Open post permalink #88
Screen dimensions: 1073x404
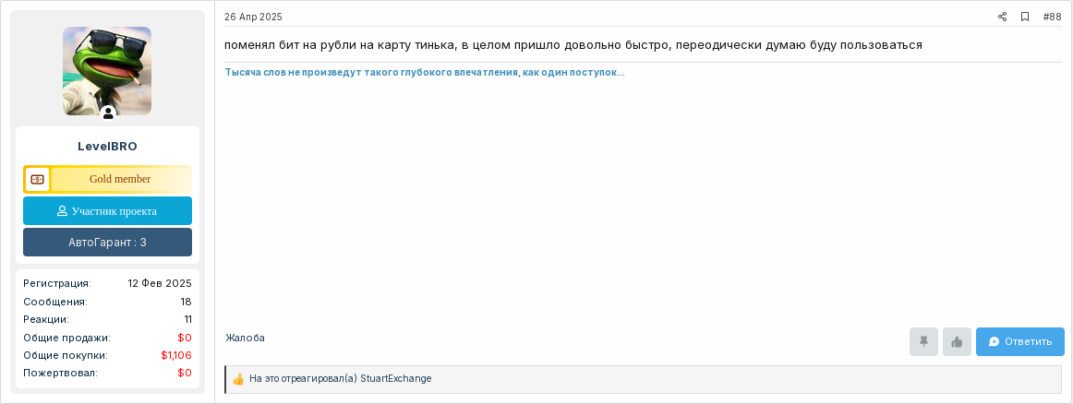[1052, 18]
